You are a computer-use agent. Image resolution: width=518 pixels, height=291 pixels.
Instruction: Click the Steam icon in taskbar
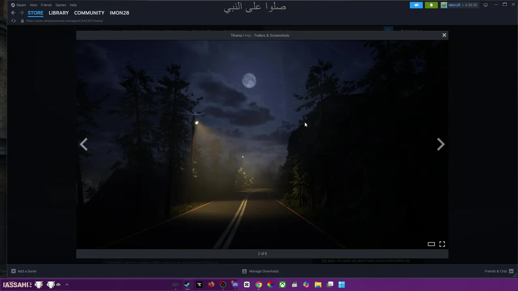[x=187, y=285]
